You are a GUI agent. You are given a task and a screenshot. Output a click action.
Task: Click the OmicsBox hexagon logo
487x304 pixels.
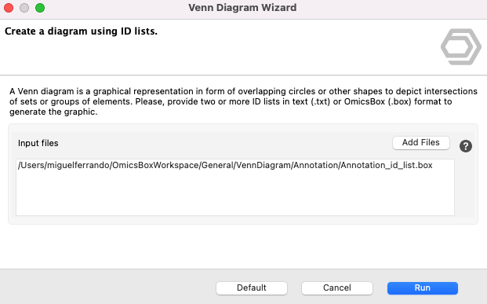(x=461, y=47)
